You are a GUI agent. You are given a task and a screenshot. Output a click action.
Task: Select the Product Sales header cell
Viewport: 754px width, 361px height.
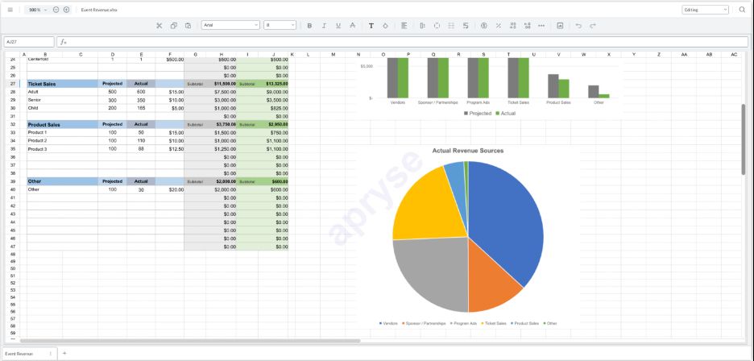pos(63,124)
